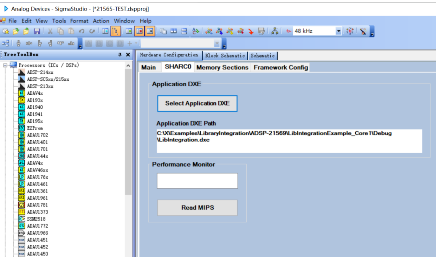Open the Format menu
Screen dimensions: 440x261
coord(79,21)
